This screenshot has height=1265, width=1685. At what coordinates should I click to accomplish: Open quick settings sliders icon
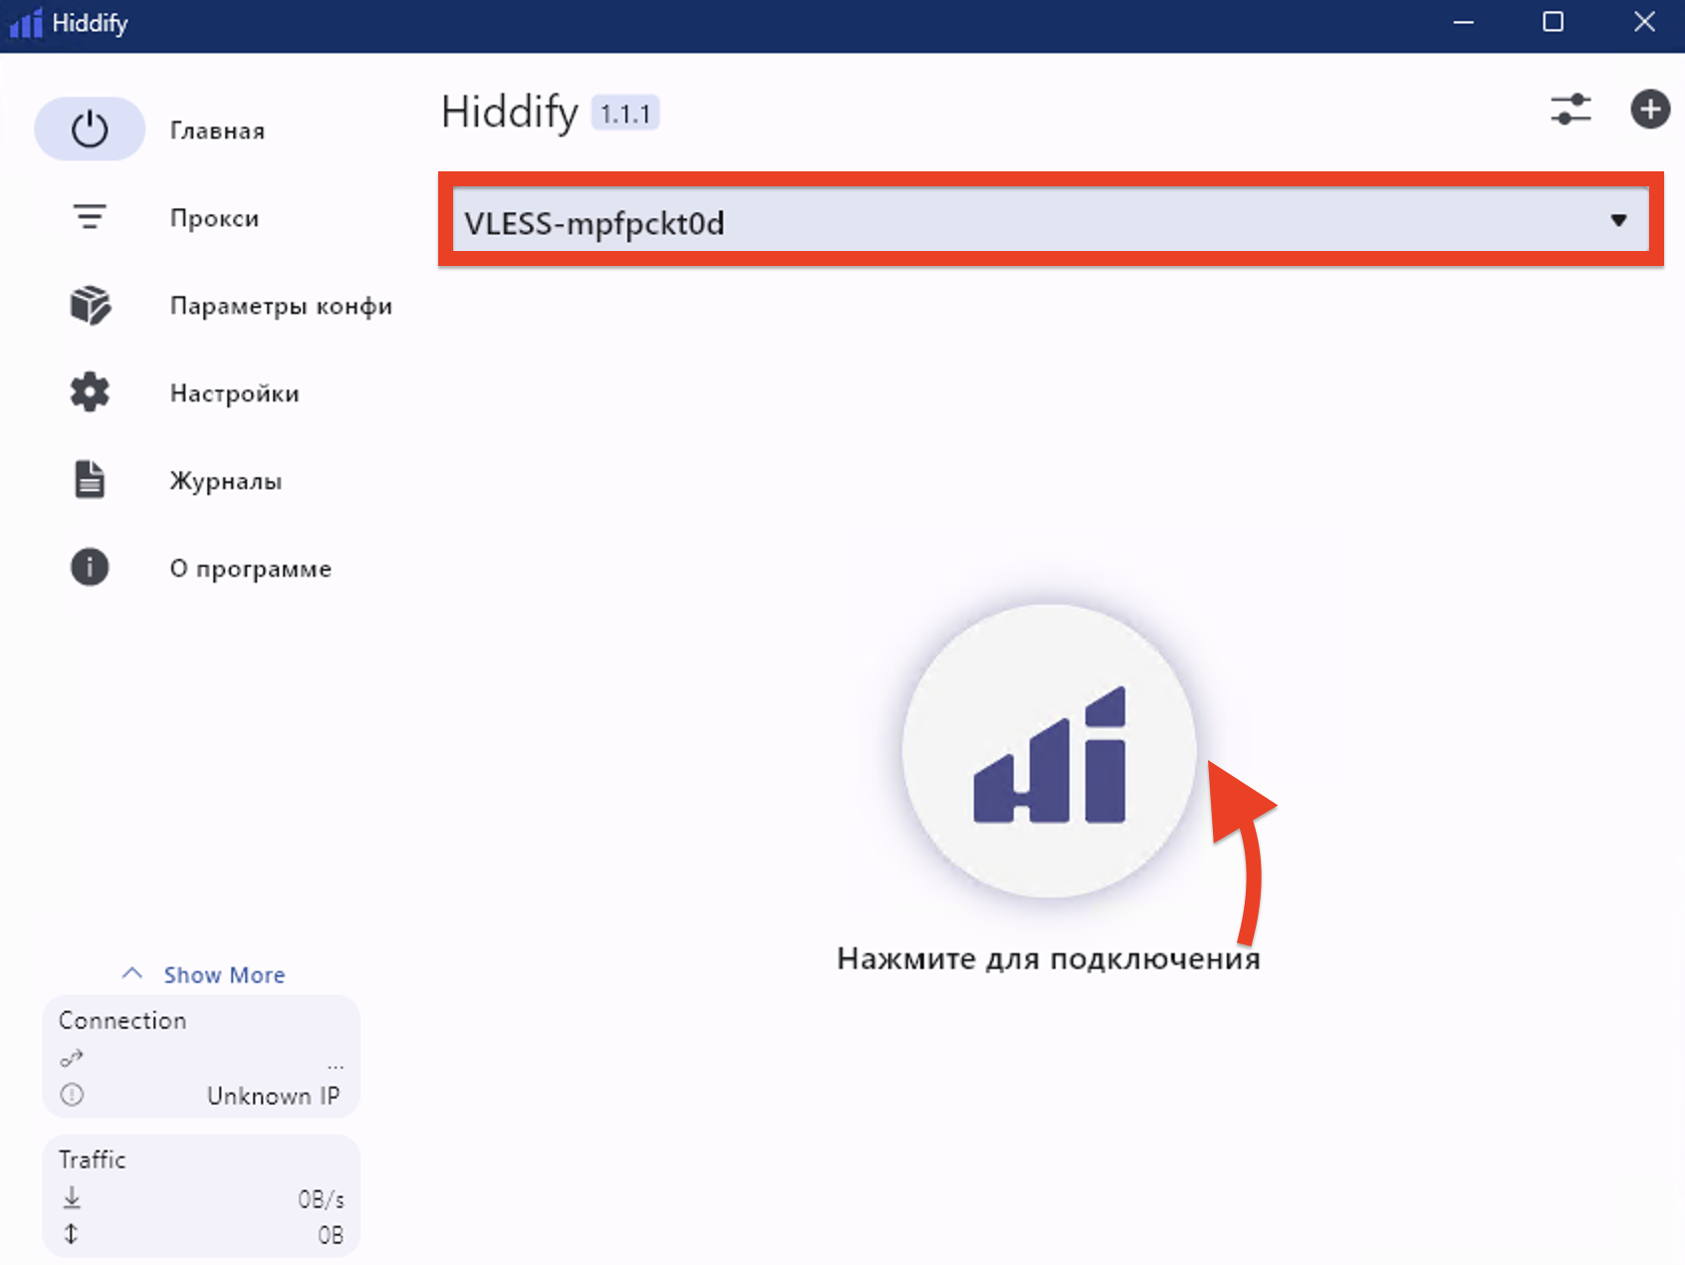(x=1570, y=109)
